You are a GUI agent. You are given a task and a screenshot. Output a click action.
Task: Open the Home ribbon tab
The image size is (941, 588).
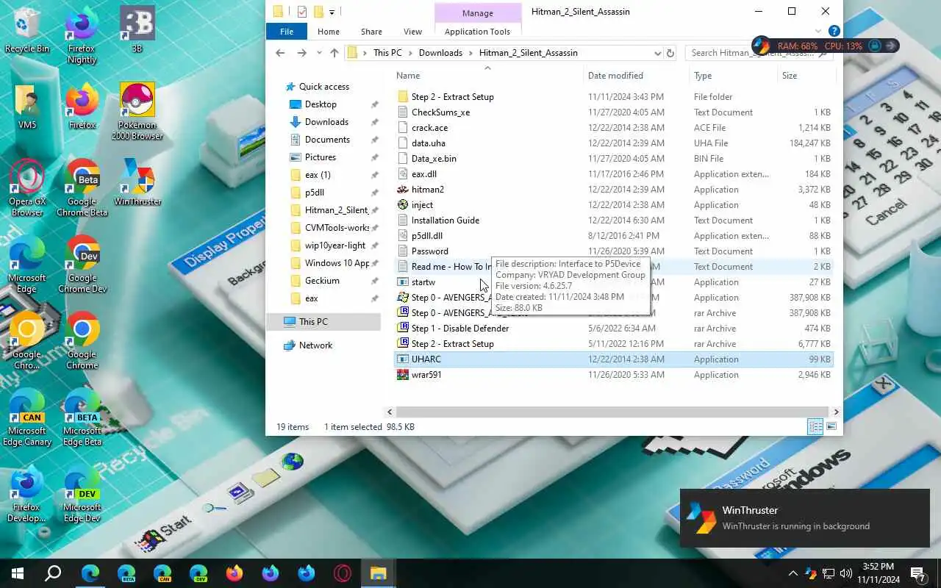[329, 32]
